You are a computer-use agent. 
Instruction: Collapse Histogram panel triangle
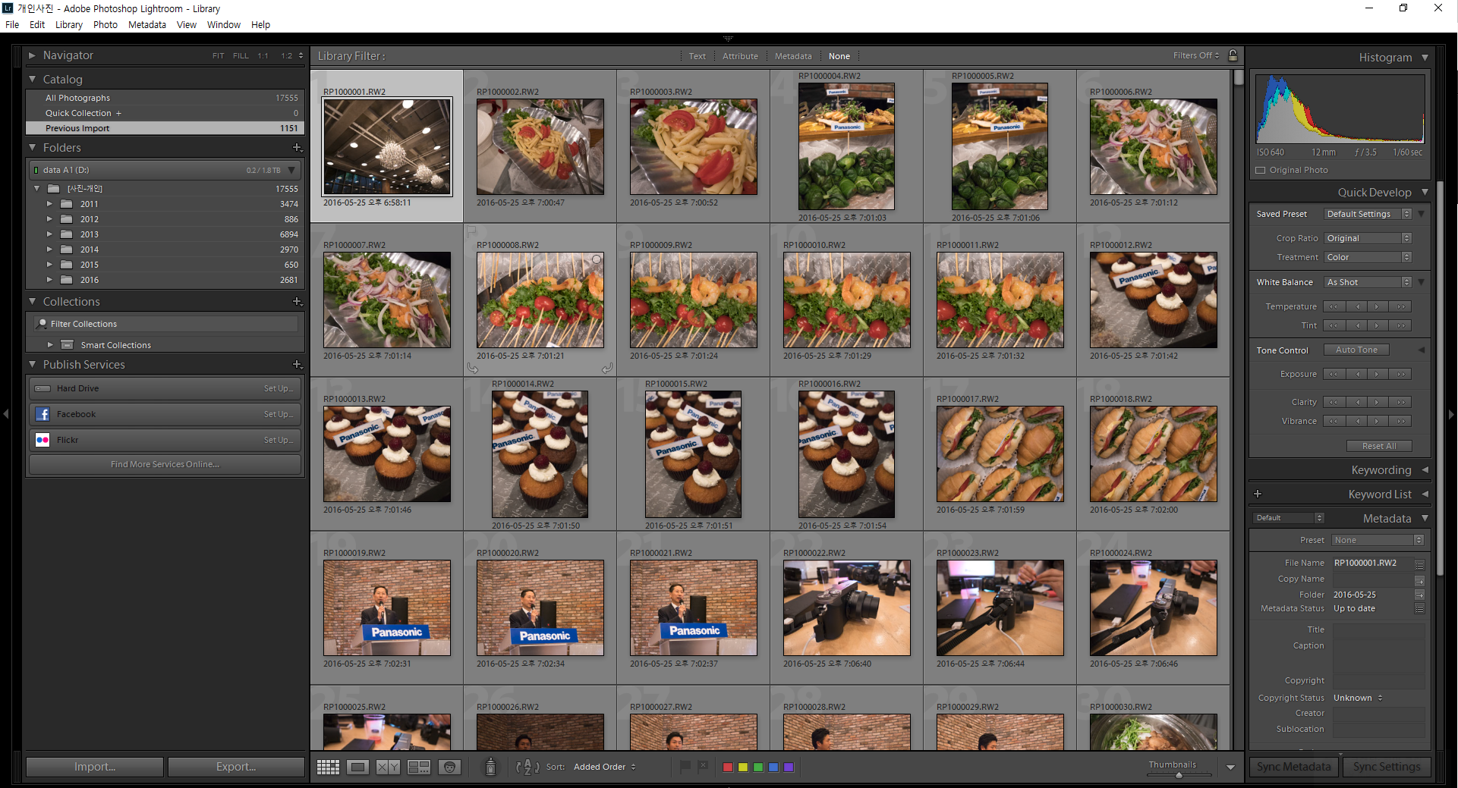[1425, 58]
